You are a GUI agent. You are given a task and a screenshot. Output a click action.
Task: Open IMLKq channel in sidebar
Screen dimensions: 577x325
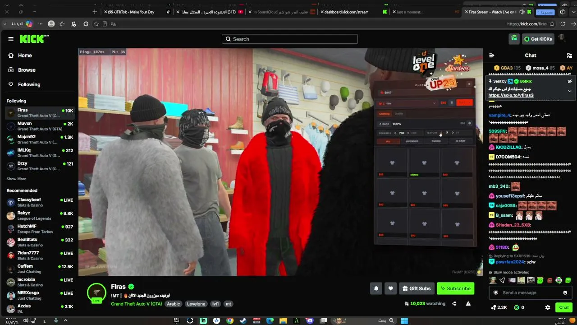point(40,153)
